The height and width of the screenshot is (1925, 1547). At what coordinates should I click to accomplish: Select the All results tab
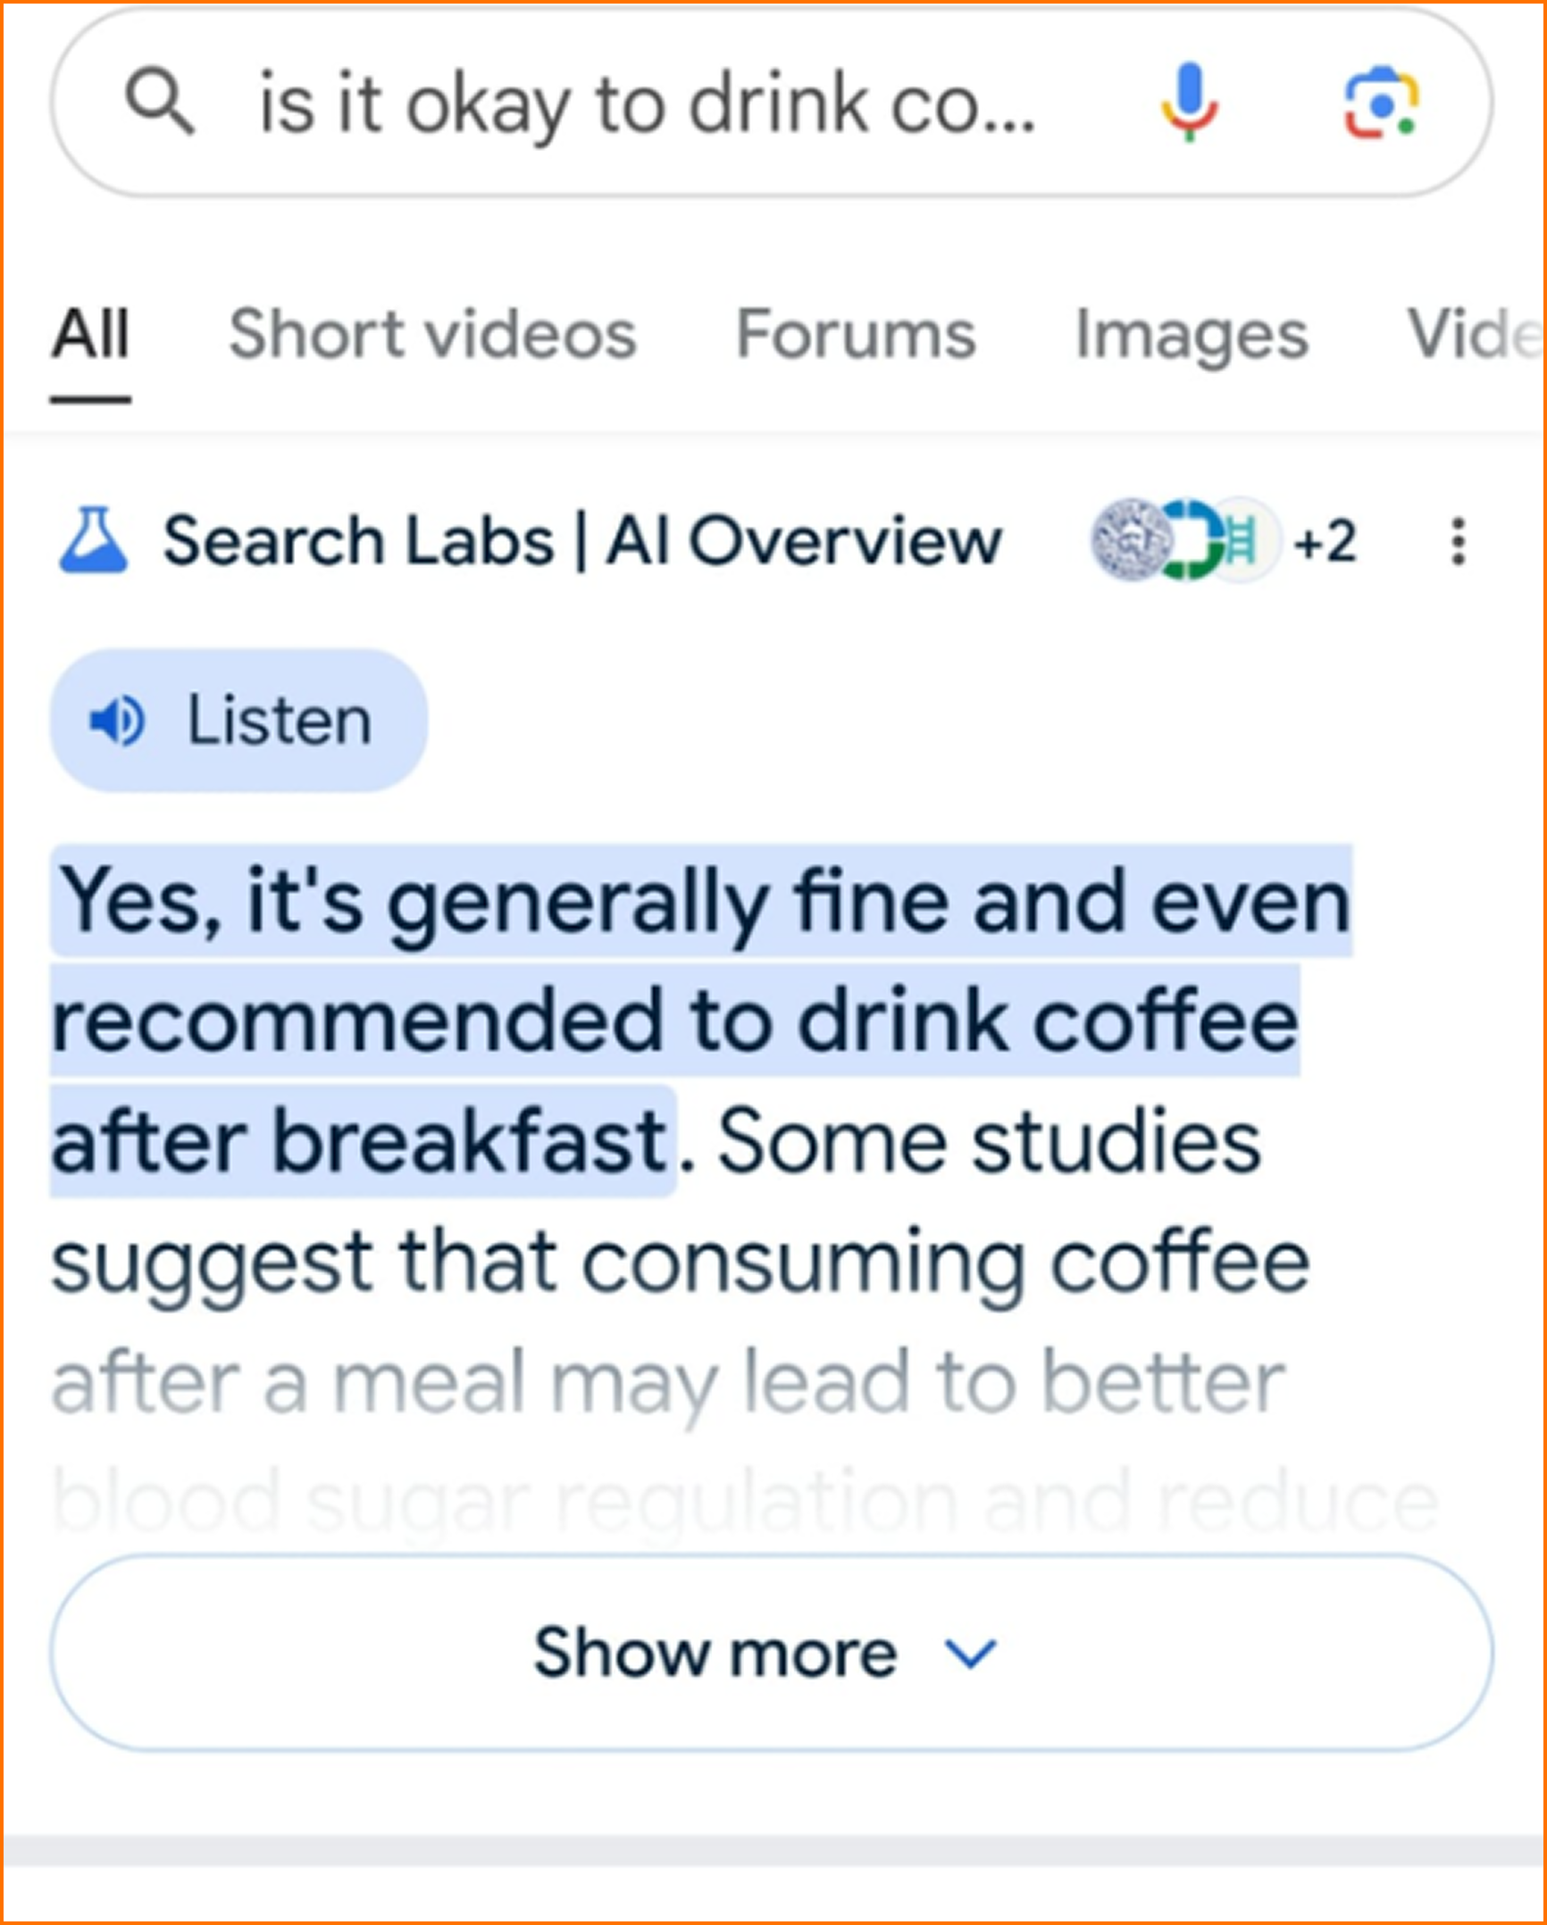(90, 335)
